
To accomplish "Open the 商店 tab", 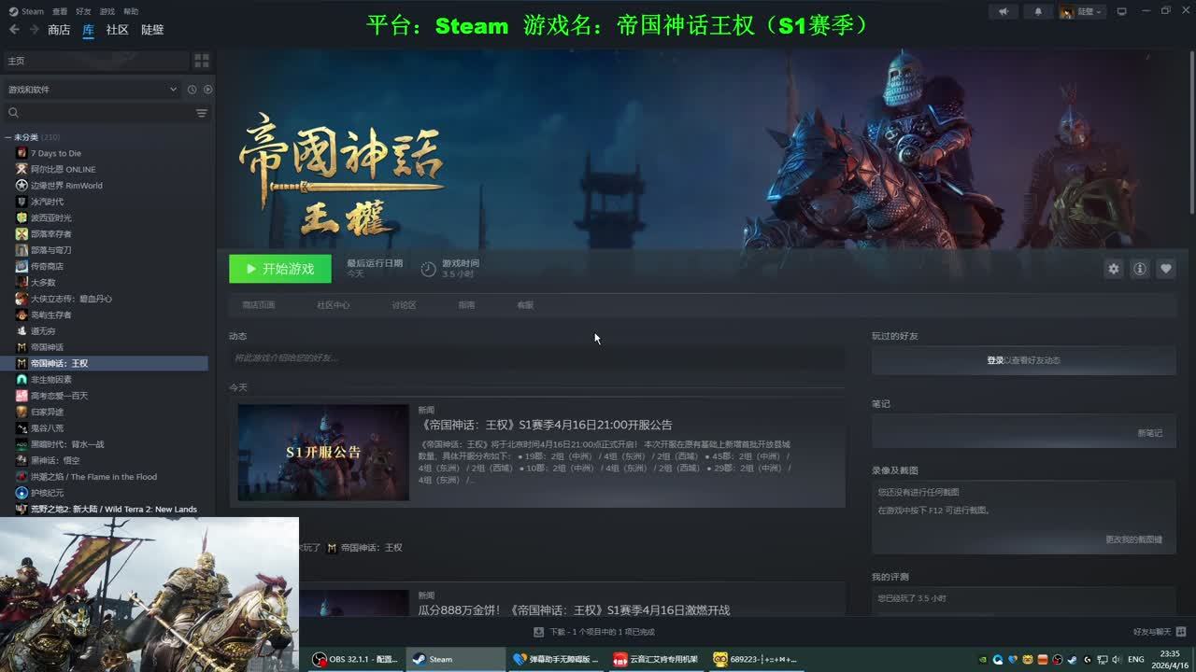I will point(59,30).
